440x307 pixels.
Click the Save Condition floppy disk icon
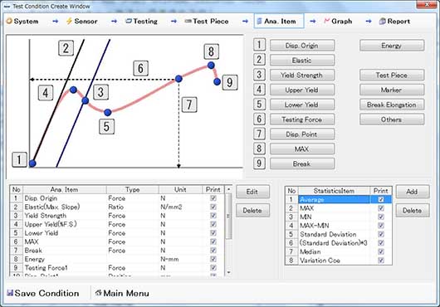click(10, 293)
